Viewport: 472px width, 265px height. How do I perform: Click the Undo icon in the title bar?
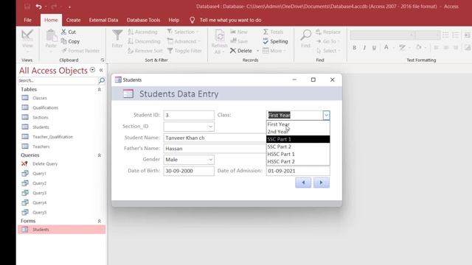point(38,7)
